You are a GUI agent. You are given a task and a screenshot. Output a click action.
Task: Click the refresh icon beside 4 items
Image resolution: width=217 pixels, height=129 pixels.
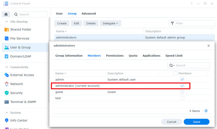tap(206, 111)
